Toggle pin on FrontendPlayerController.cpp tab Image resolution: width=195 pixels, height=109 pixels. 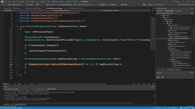(64, 8)
